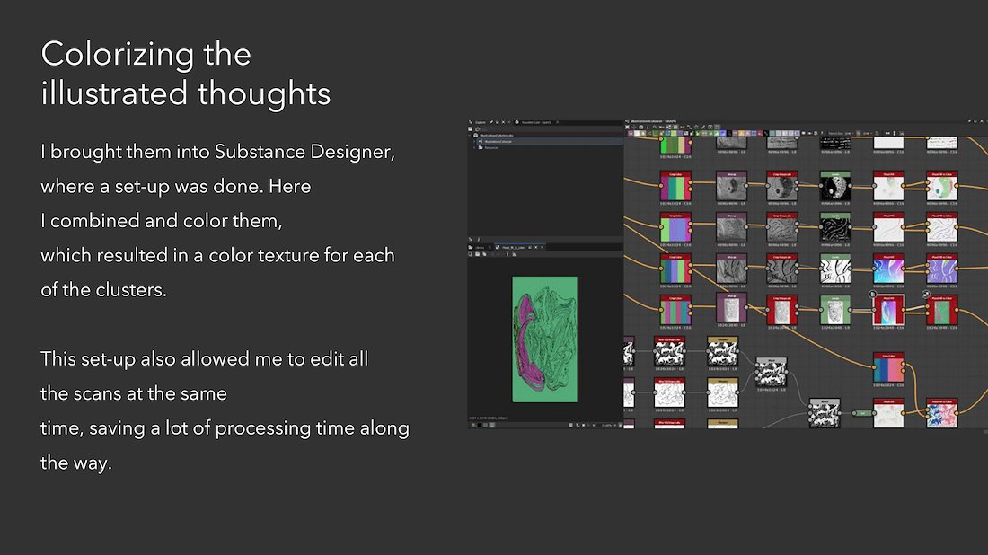
Task: Click the text 'I brought them into Substance Designer,'
Action: tap(218, 152)
